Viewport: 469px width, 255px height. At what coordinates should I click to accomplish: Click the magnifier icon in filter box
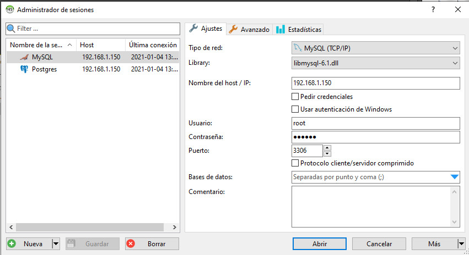[x=11, y=29]
